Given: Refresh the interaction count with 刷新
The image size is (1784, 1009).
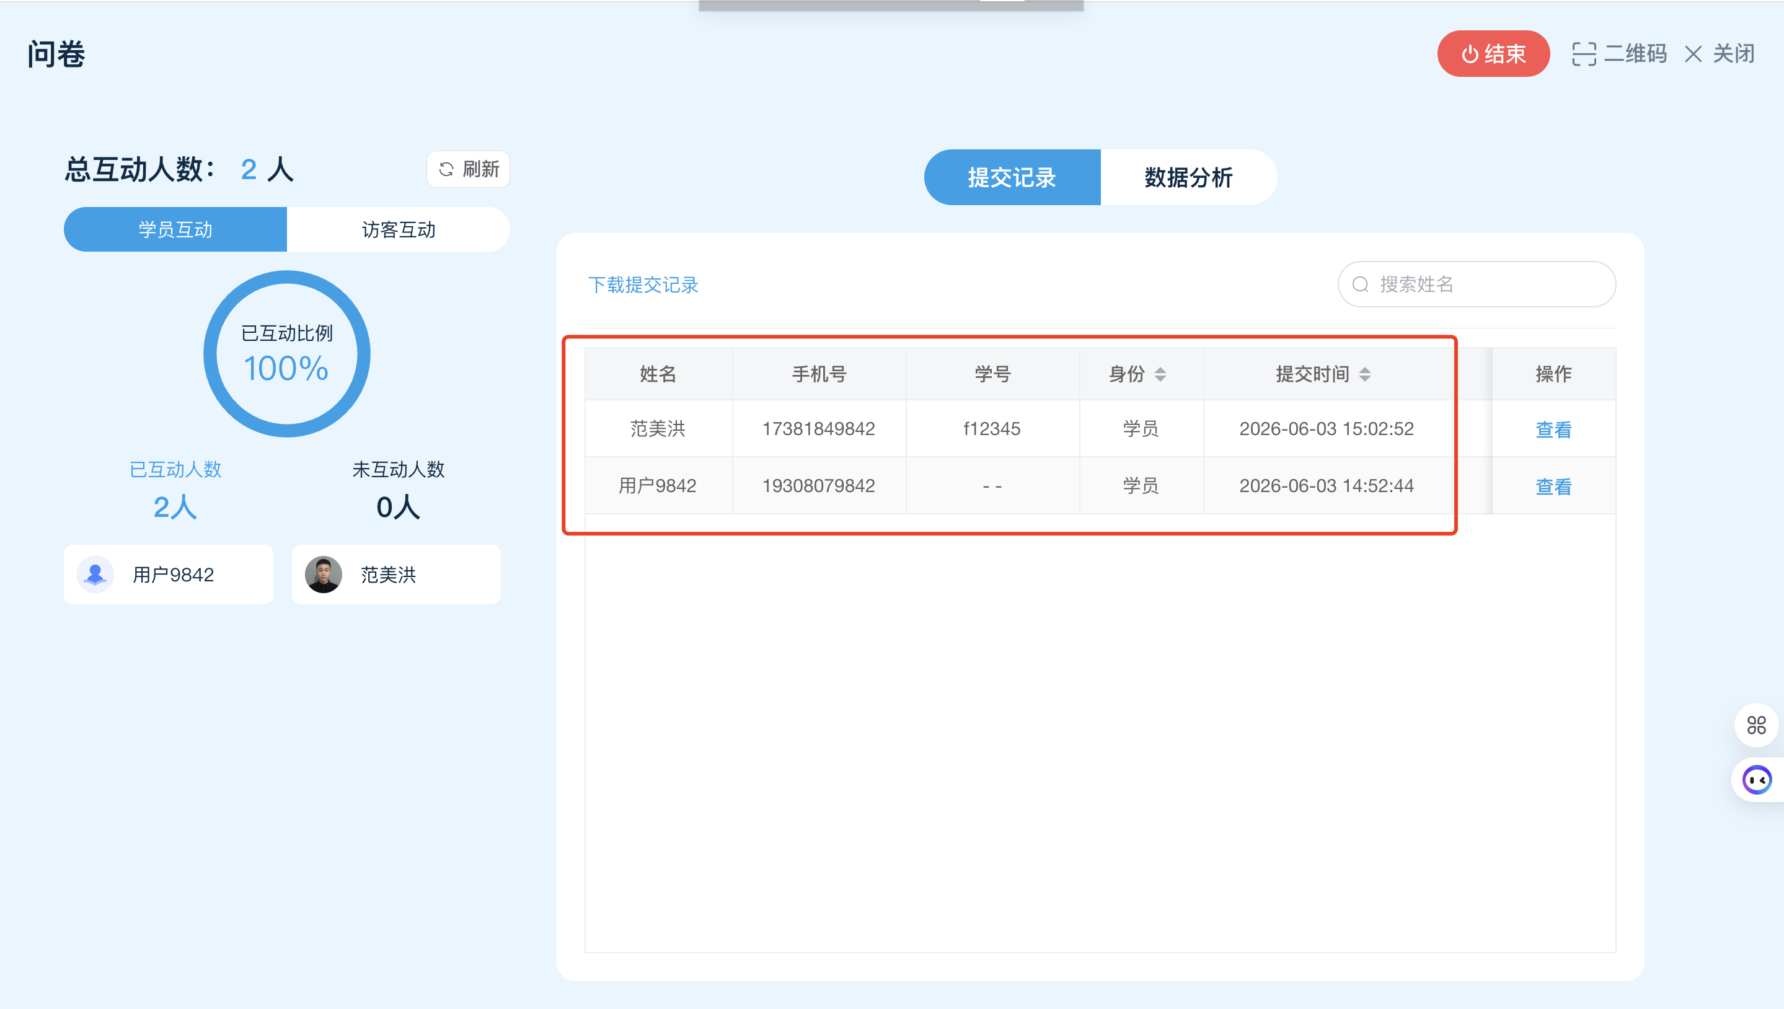Looking at the screenshot, I should pyautogui.click(x=468, y=169).
